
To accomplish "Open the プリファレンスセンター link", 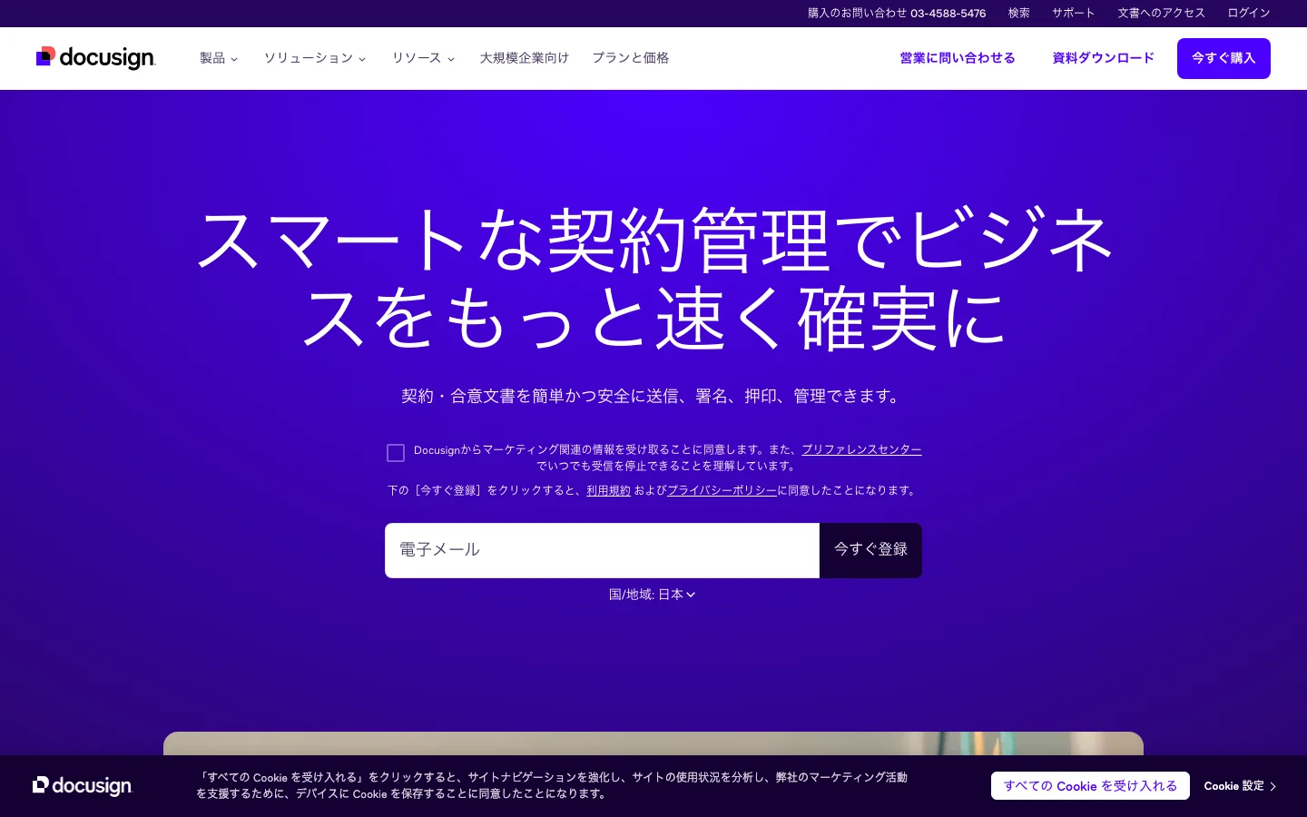I will point(861,449).
